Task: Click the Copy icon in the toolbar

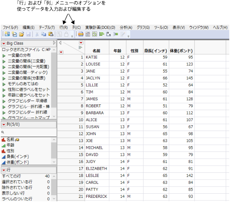Action: click(x=44, y=34)
